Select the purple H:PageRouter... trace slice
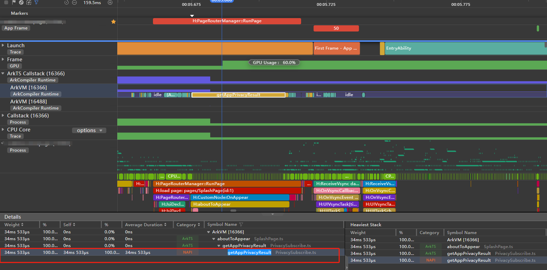Image resolution: width=547 pixels, height=270 pixels. coord(171,197)
